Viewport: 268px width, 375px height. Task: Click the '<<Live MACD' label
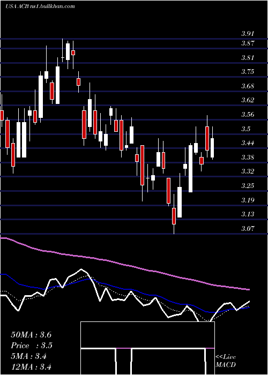226,361
